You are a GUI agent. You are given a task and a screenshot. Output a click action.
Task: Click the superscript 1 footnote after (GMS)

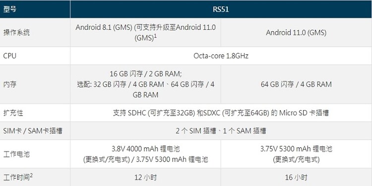coord(156,36)
